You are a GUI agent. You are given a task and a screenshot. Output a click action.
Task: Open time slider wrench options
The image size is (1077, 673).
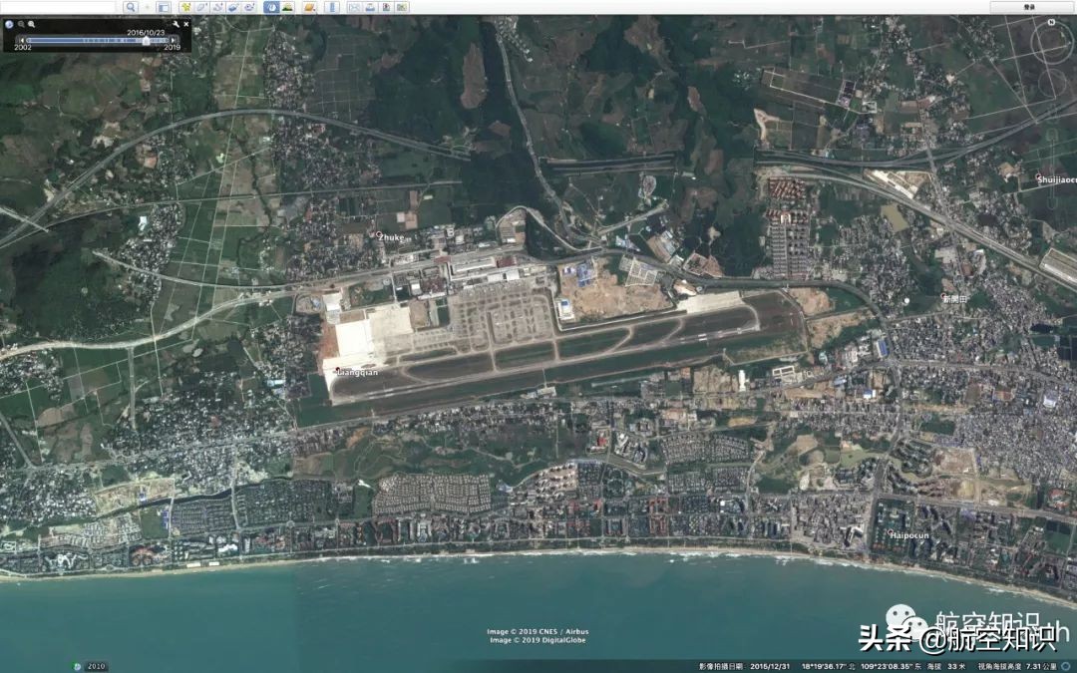point(176,24)
